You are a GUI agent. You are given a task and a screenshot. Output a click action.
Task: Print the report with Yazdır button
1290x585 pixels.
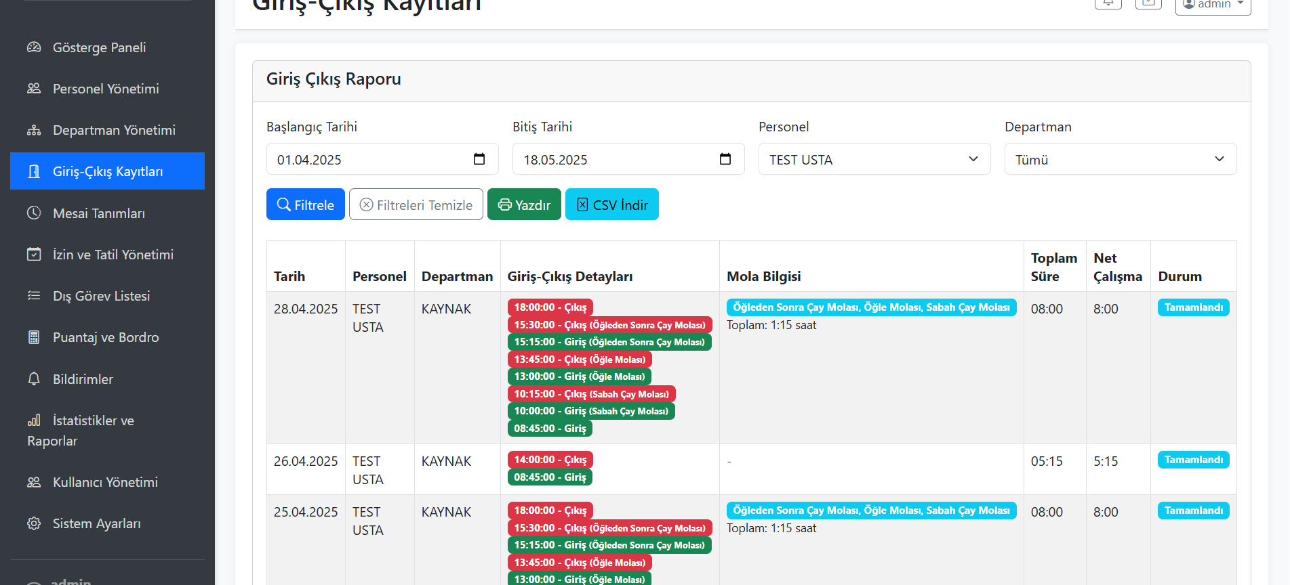click(524, 204)
